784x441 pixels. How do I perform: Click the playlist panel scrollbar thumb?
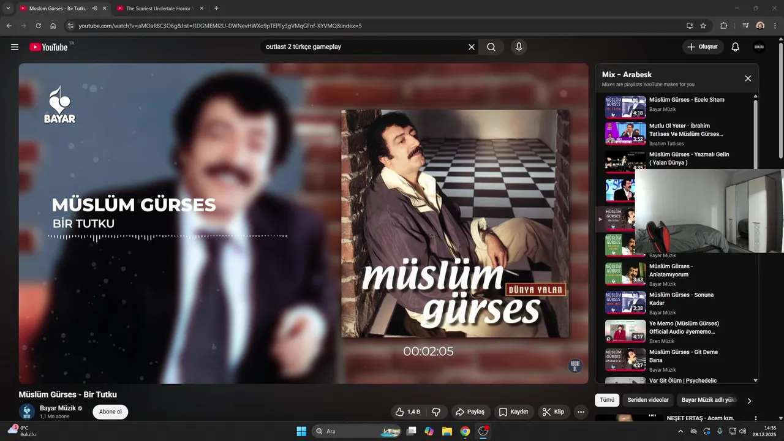pyautogui.click(x=755, y=135)
